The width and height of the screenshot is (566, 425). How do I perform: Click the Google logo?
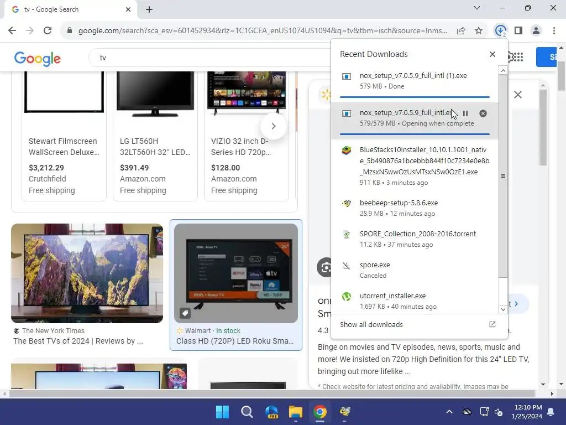pos(38,58)
